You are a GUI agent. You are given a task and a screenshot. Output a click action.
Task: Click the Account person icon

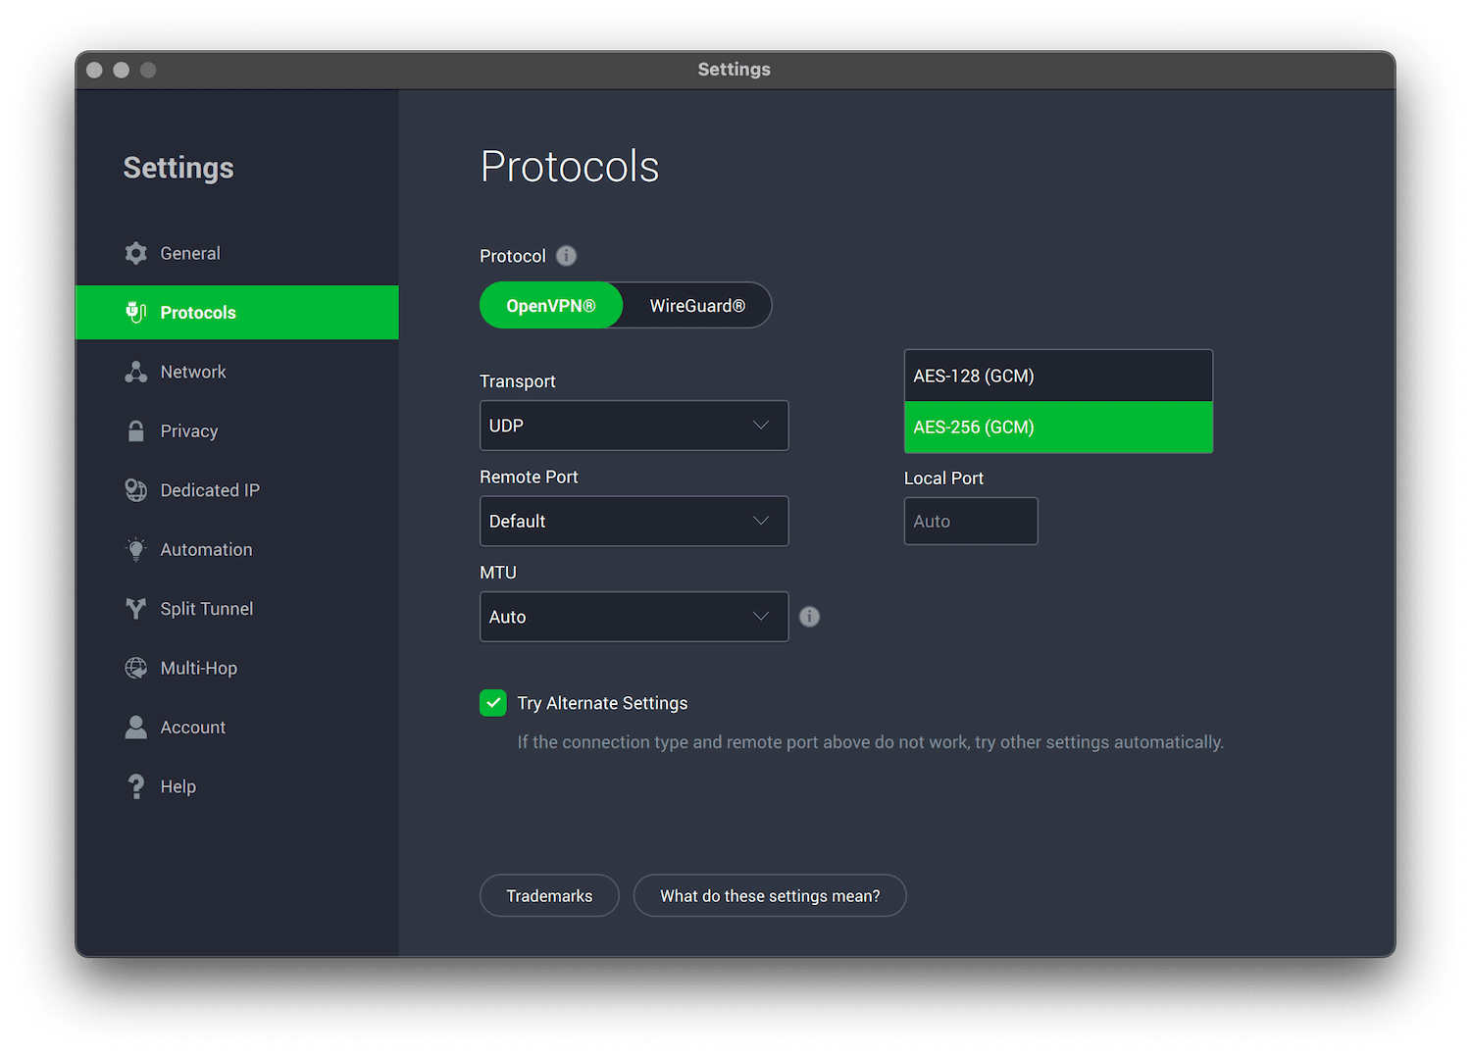tap(136, 728)
